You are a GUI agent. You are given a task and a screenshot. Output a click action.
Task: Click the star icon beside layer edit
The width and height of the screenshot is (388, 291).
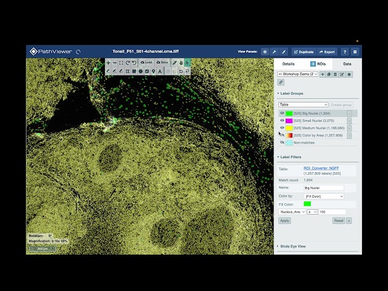349,74
